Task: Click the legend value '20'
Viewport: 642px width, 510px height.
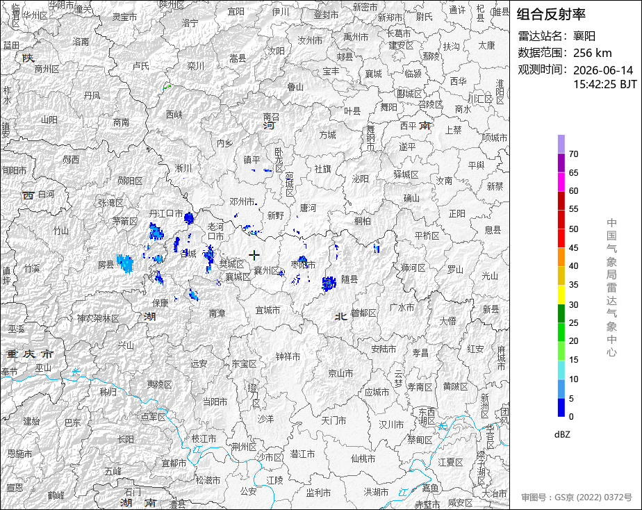Action: tap(574, 341)
